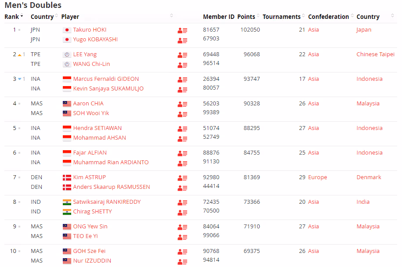
Task: Open Takuro HOKI's player profile icon
Action: 182,30
